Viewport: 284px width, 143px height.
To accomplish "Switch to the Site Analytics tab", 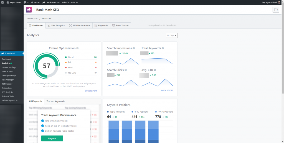I will (x=56, y=25).
